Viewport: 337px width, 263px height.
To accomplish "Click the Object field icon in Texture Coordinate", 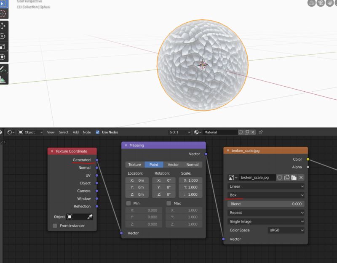I will pyautogui.click(x=70, y=217).
